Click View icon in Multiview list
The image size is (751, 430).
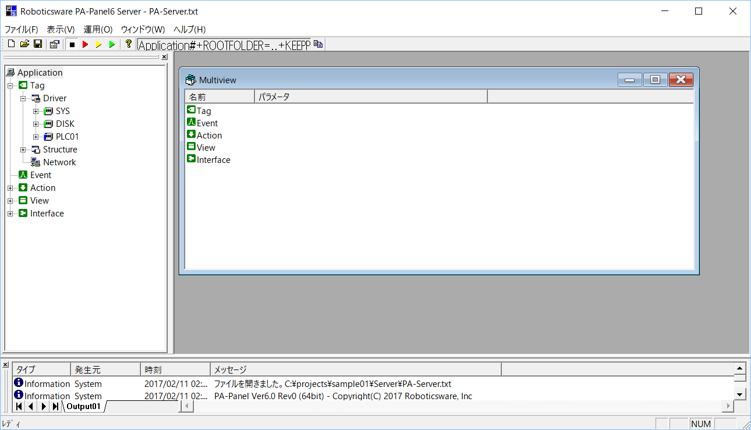[191, 147]
